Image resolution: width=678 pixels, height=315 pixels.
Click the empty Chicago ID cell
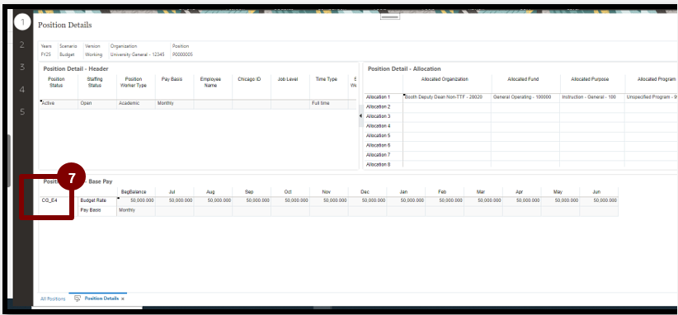252,104
